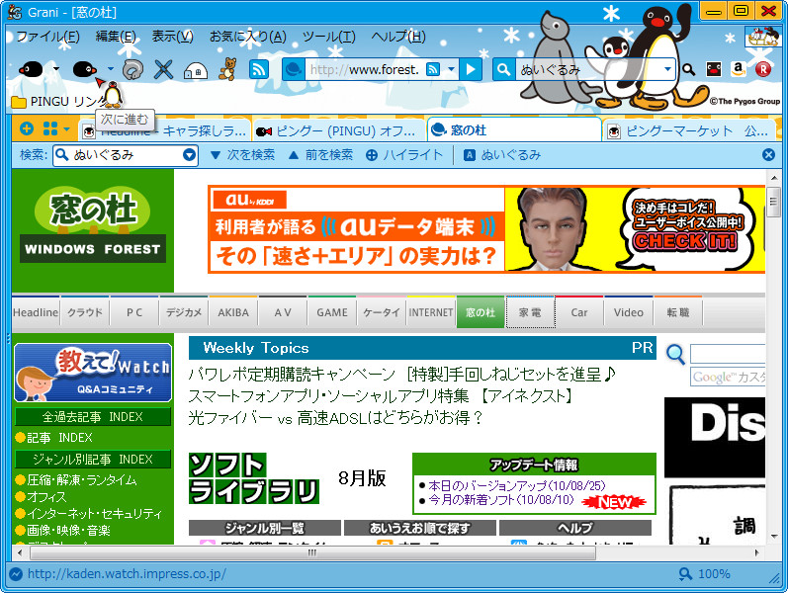This screenshot has width=788, height=593.
Task: Go home with the igloo icon
Action: coord(196,70)
